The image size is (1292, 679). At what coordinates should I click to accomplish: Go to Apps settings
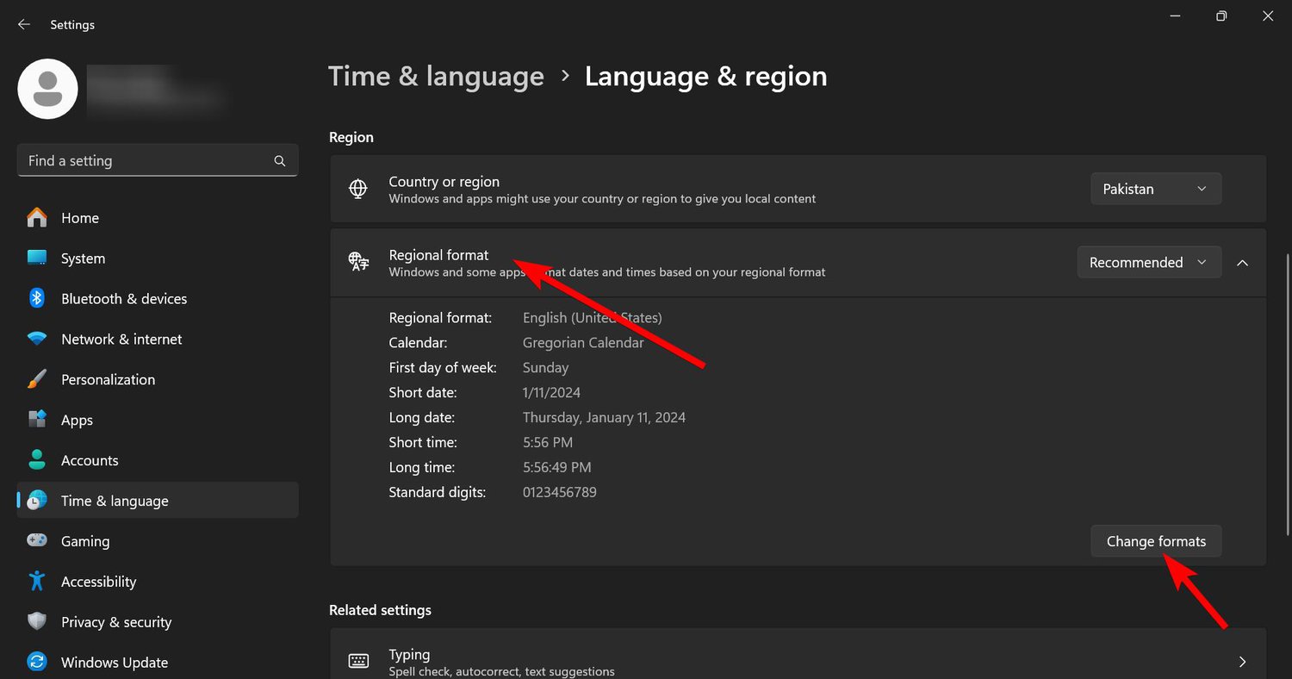[x=77, y=420]
